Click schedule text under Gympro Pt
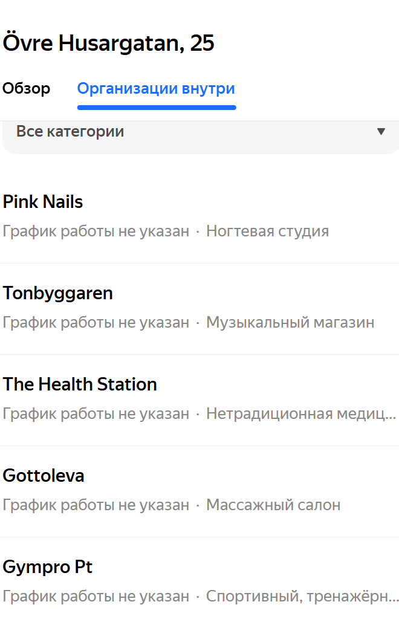The width and height of the screenshot is (399, 622). 96,596
